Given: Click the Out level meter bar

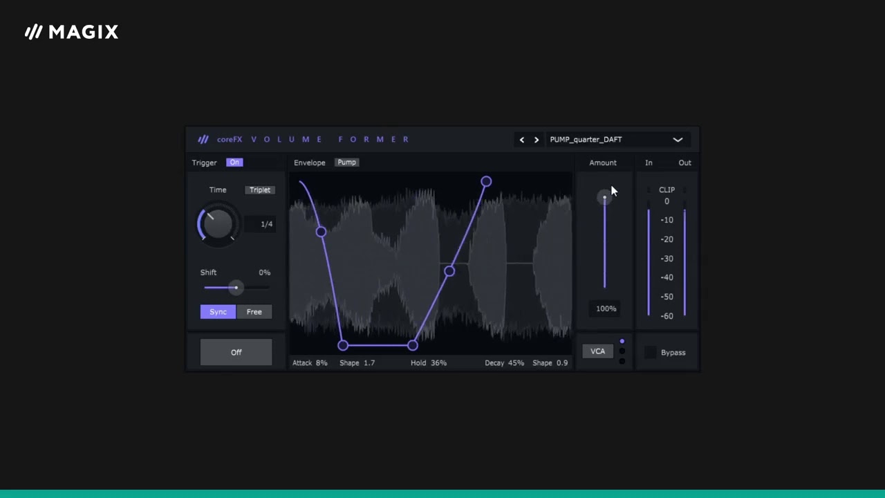Looking at the screenshot, I should coord(684,261).
